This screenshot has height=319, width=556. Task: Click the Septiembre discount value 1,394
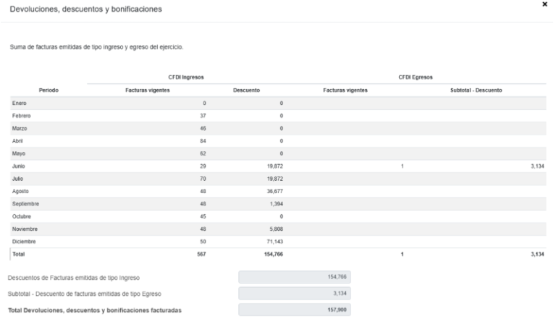(x=277, y=204)
